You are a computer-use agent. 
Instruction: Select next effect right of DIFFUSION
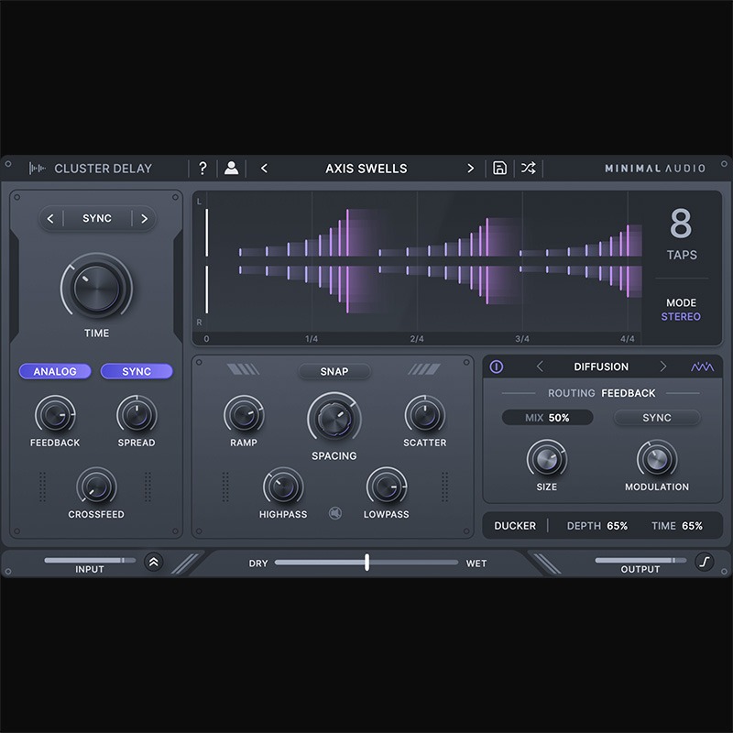662,366
